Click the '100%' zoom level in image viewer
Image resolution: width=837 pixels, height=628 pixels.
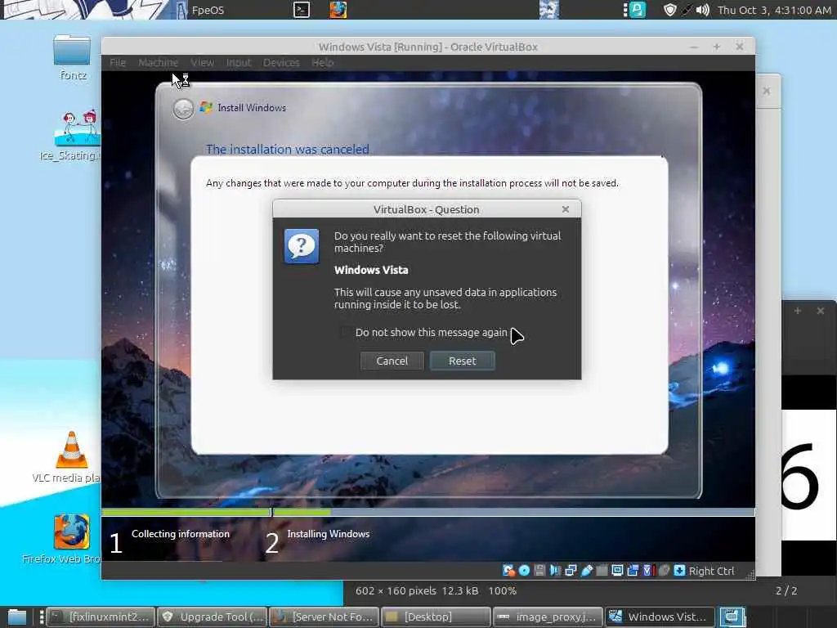coord(503,590)
